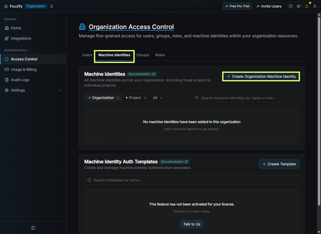Screen dimensions: 321x234
Task: Open the announcements megaphone icon
Action: tap(299, 6)
